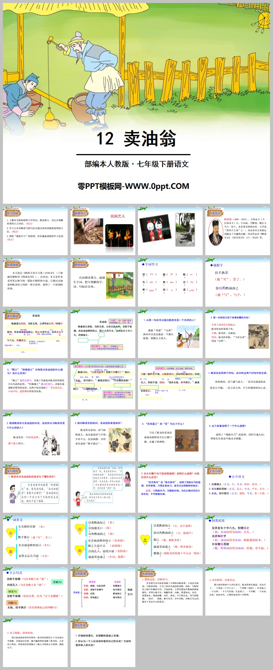Select the slide explaining the word 之

click(170, 540)
